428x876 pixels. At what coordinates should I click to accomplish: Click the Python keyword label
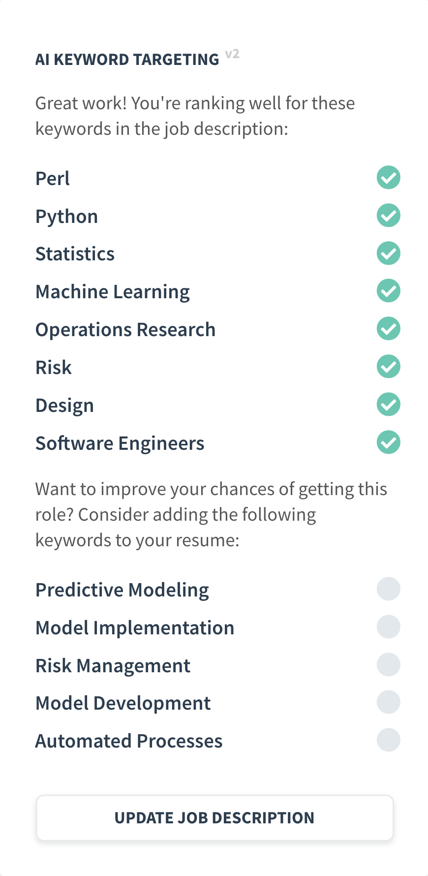click(66, 216)
